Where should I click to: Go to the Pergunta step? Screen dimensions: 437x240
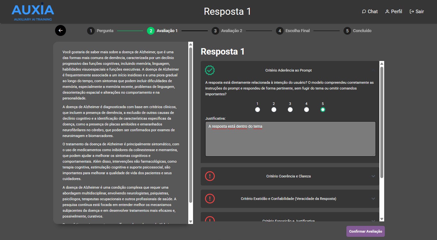[105, 31]
